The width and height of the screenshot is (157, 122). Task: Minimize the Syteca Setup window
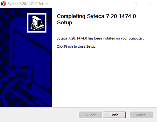pos(121,4)
